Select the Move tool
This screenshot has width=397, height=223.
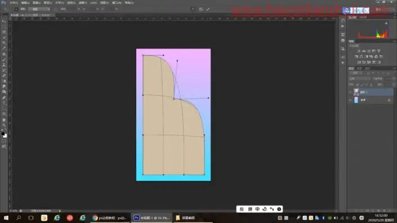coord(4,21)
